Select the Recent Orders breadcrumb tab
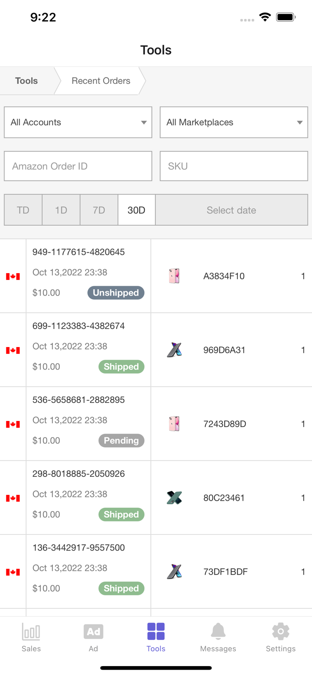The image size is (312, 676). [x=100, y=81]
